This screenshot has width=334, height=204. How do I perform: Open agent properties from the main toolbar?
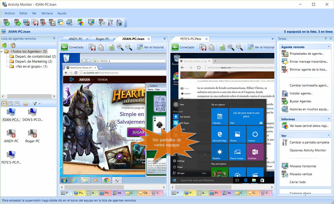point(52,22)
